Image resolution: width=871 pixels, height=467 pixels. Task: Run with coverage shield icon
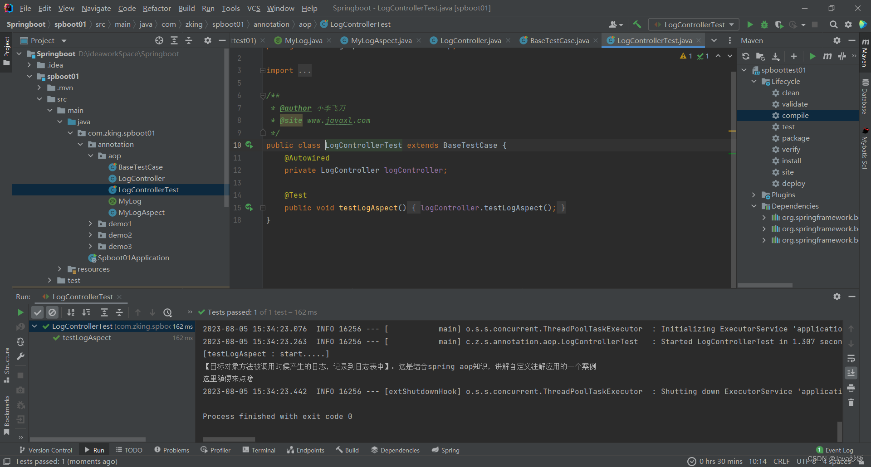pos(779,24)
